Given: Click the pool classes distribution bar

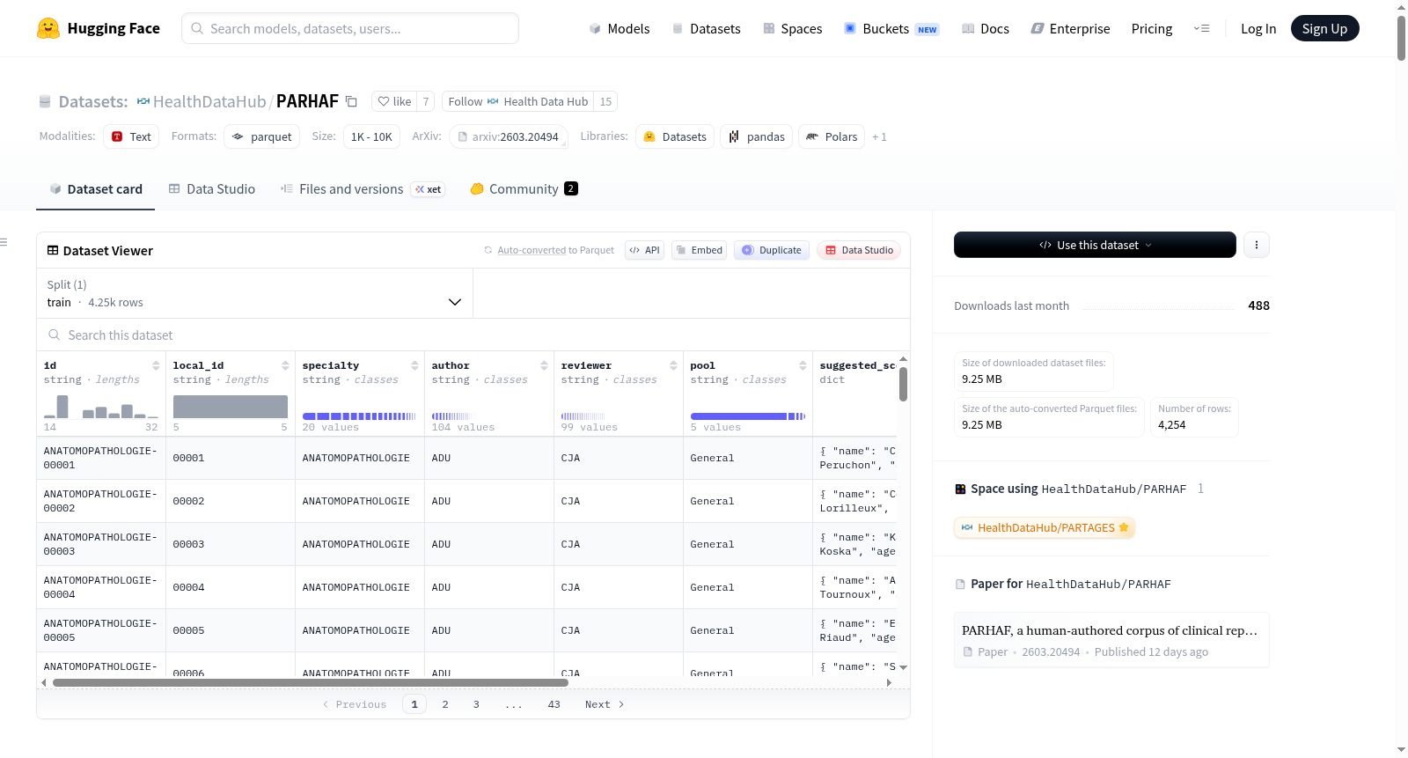Looking at the screenshot, I should point(748,416).
